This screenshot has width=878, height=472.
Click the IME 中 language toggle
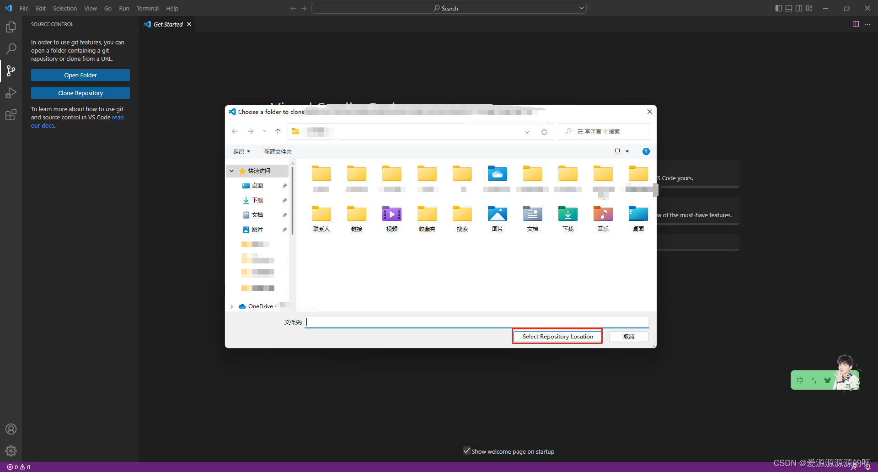[x=800, y=380]
